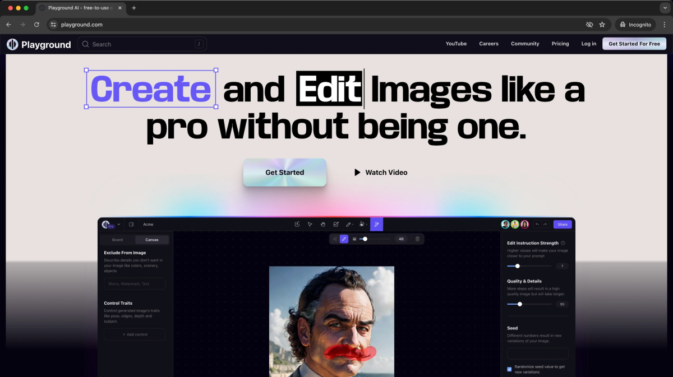Go back with the browser arrow

[8, 25]
